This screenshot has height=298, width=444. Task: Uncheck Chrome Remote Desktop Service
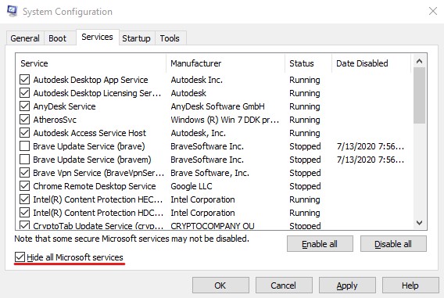click(25, 186)
